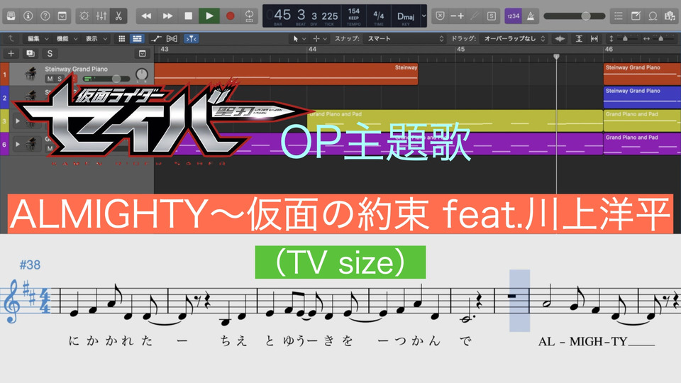The image size is (681, 383).
Task: Toggle global Solo S in track header
Action: tap(50, 53)
